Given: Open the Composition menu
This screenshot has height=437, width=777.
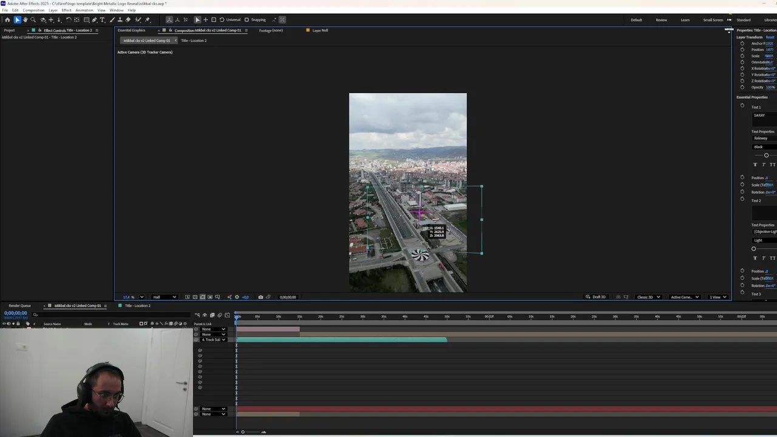Looking at the screenshot, I should point(33,10).
